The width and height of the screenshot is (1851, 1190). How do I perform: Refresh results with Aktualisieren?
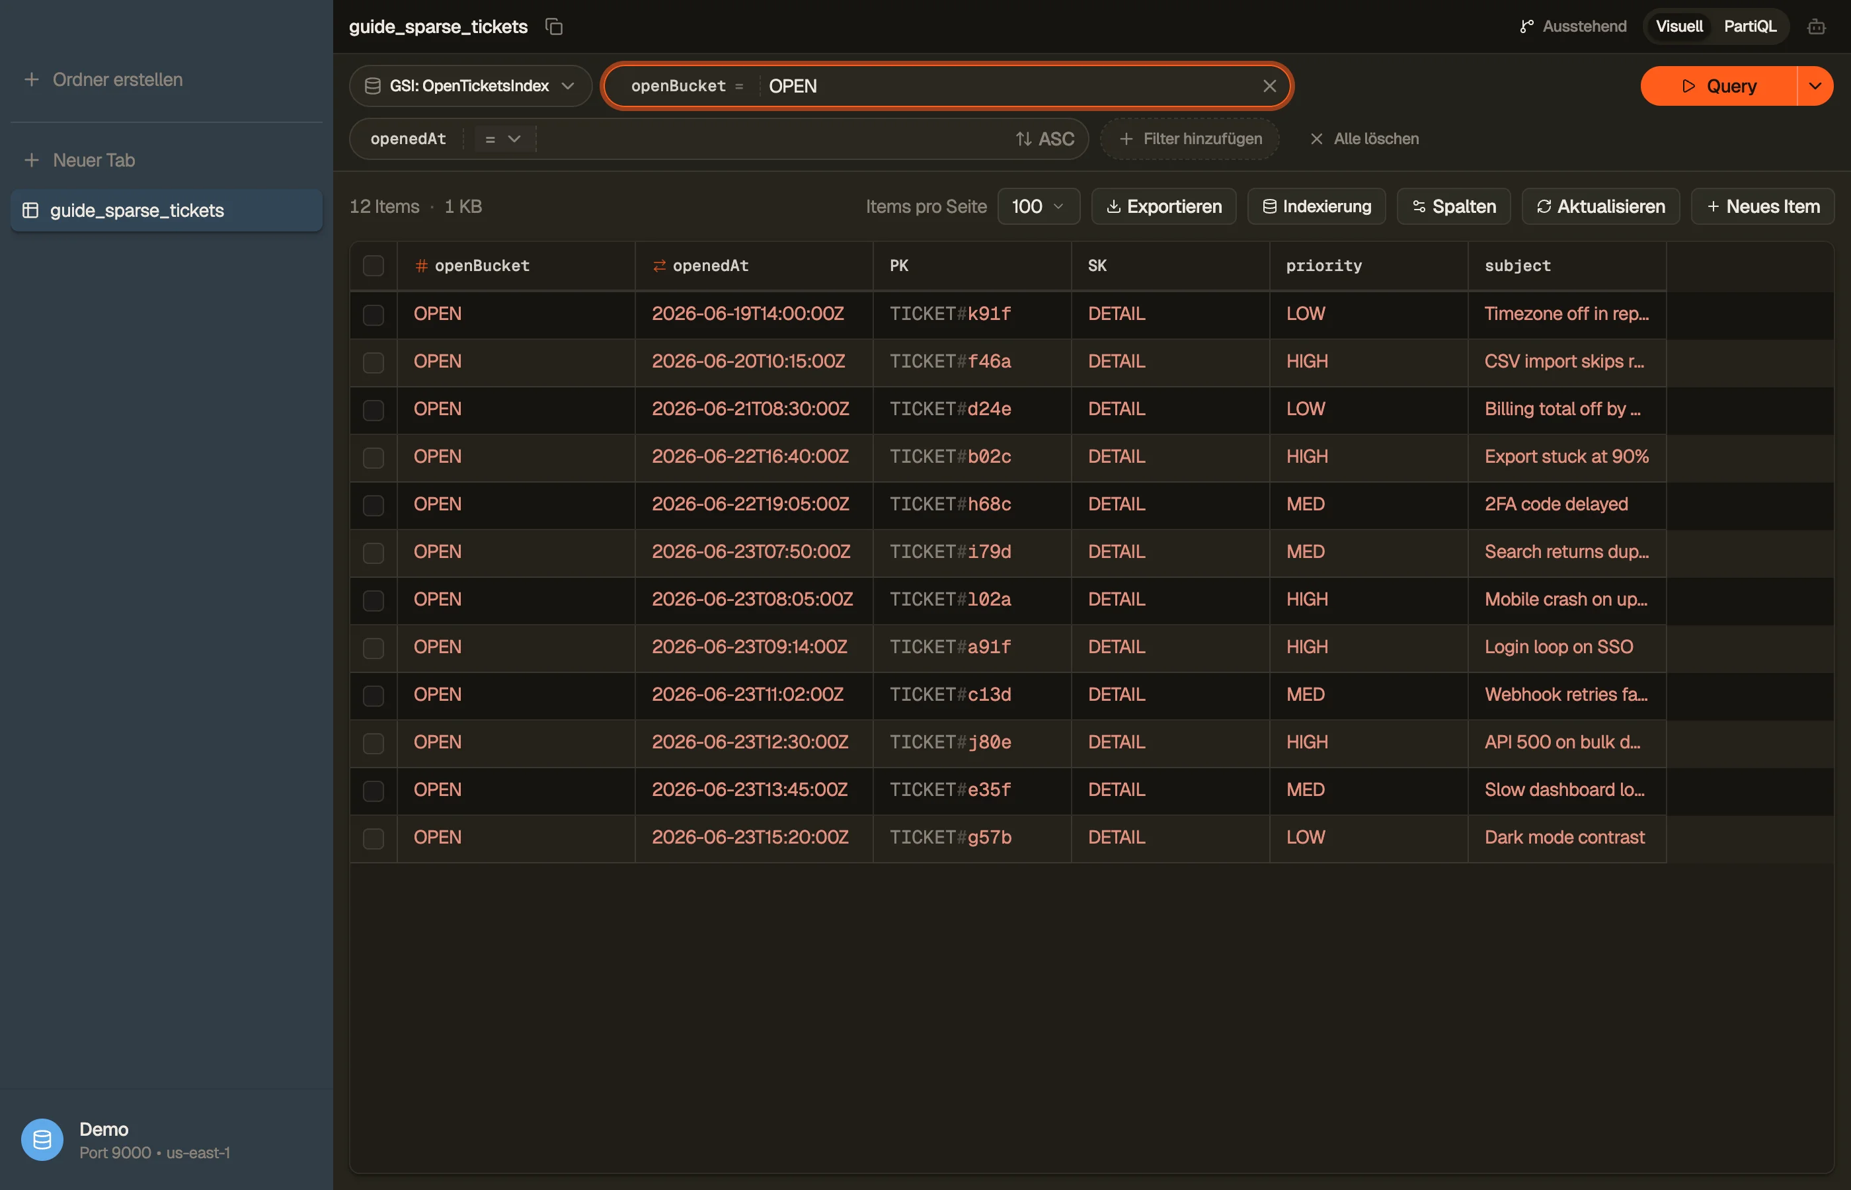[x=1600, y=206]
